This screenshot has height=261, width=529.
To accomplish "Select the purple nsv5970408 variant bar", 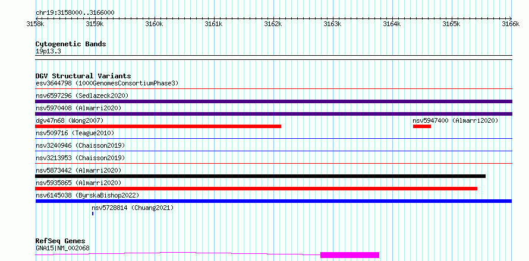I will click(x=273, y=114).
